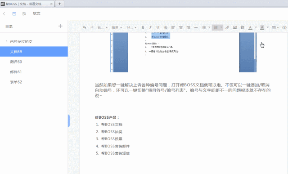Open the font size 14 dropdown
The image size is (288, 174).
click(x=131, y=27)
